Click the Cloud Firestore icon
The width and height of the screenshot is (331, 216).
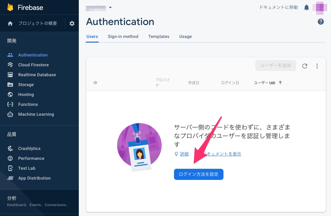10,65
